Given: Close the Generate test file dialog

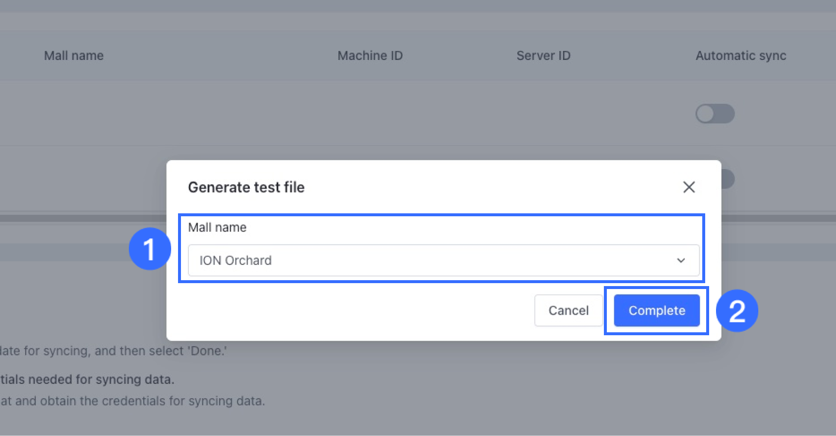Looking at the screenshot, I should [688, 187].
